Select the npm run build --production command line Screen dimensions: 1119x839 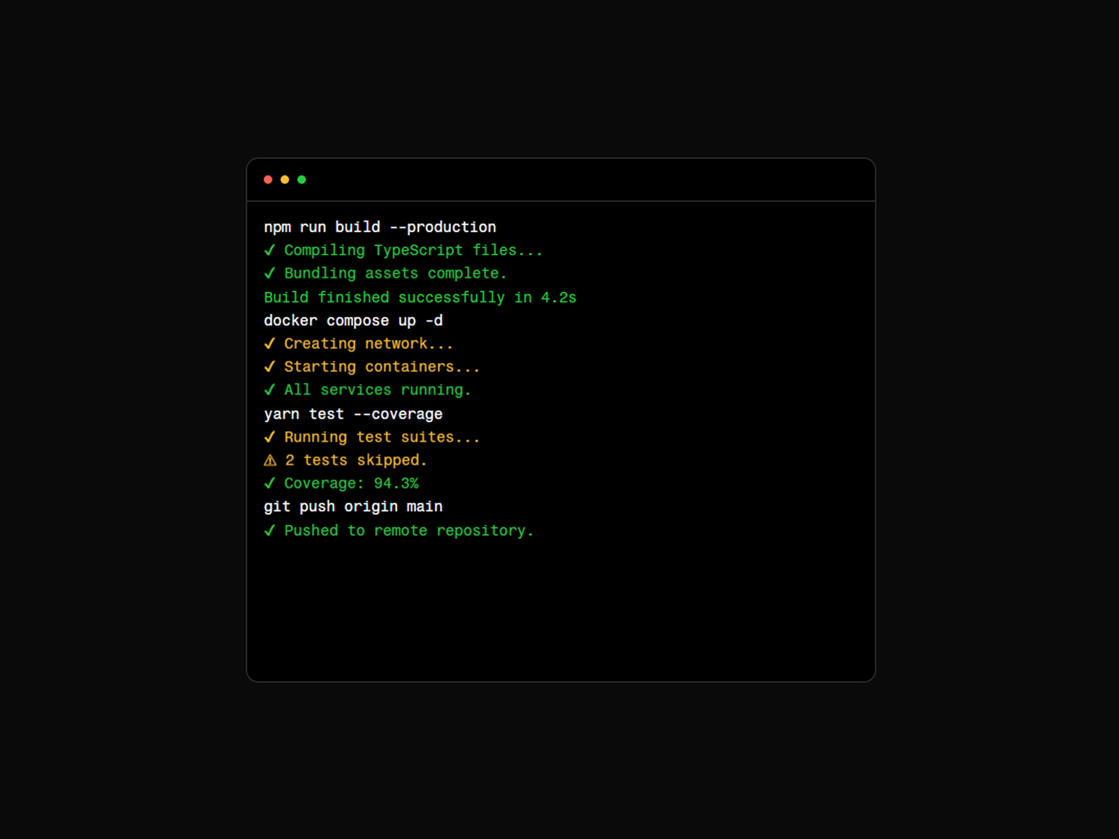click(x=380, y=227)
